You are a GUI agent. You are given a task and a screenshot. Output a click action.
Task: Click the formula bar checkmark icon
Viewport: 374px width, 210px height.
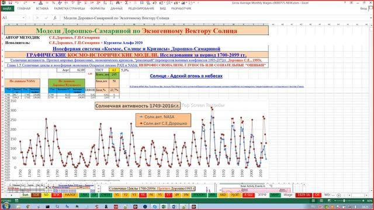46,18
